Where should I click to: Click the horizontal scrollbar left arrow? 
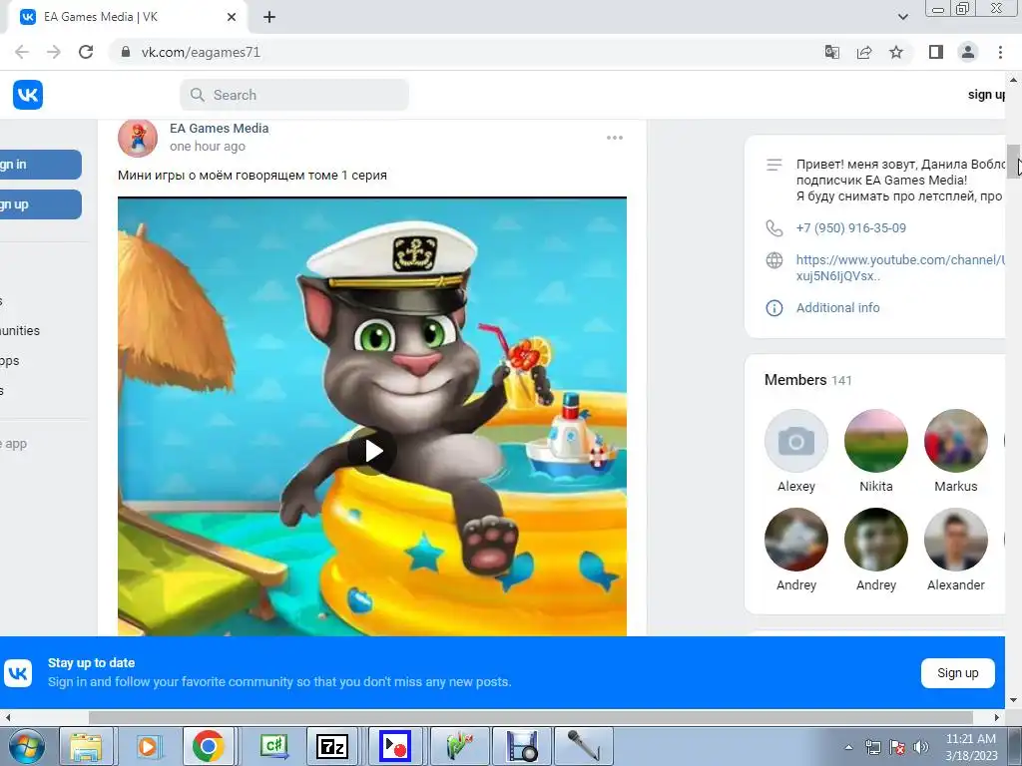pyautogui.click(x=8, y=717)
